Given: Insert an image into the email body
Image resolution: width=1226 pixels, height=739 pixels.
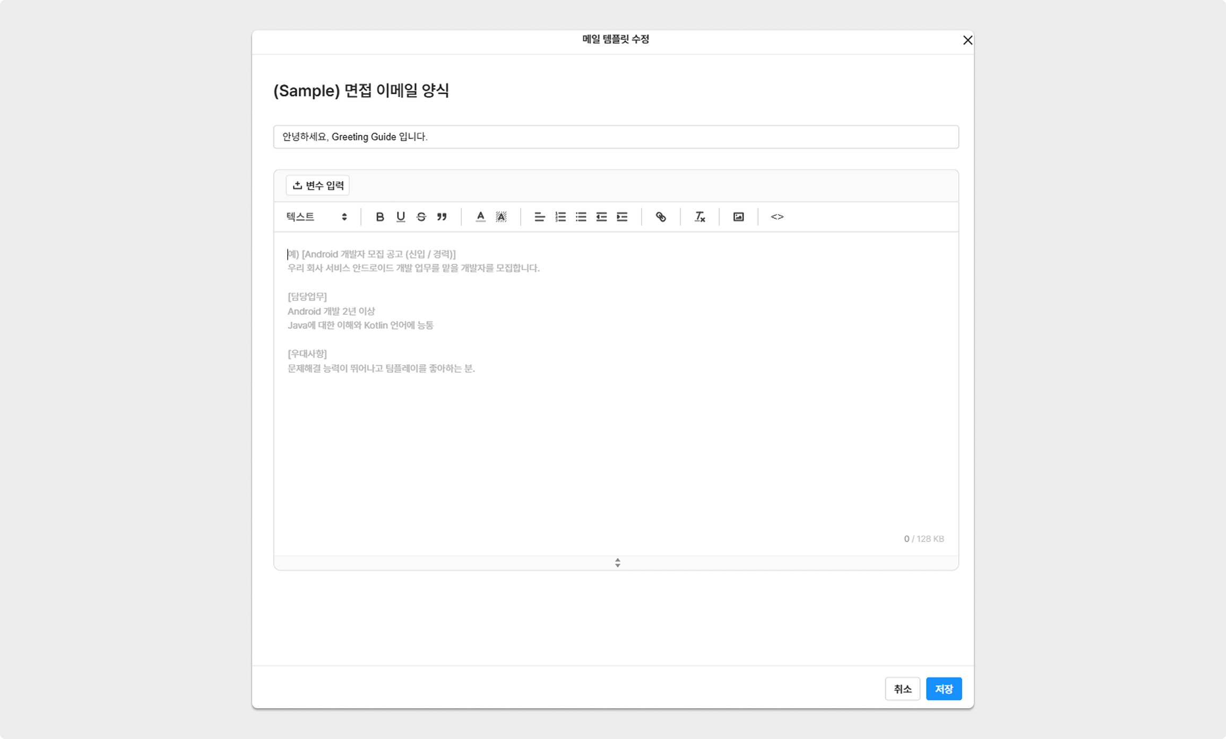Looking at the screenshot, I should [x=738, y=217].
